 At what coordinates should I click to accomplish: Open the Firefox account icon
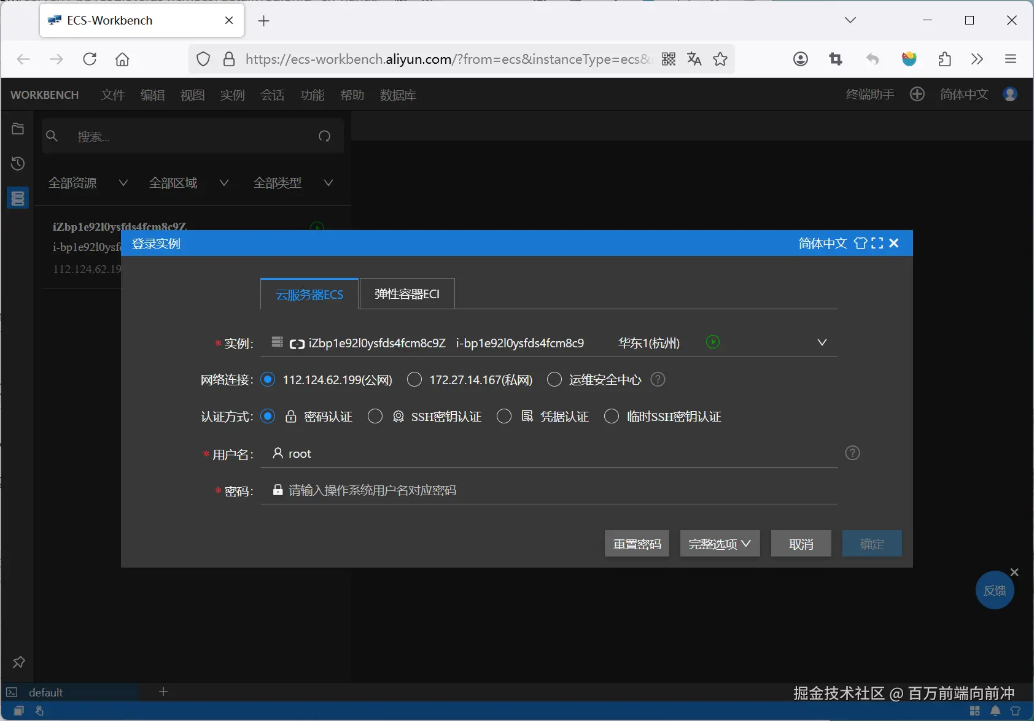(x=801, y=59)
